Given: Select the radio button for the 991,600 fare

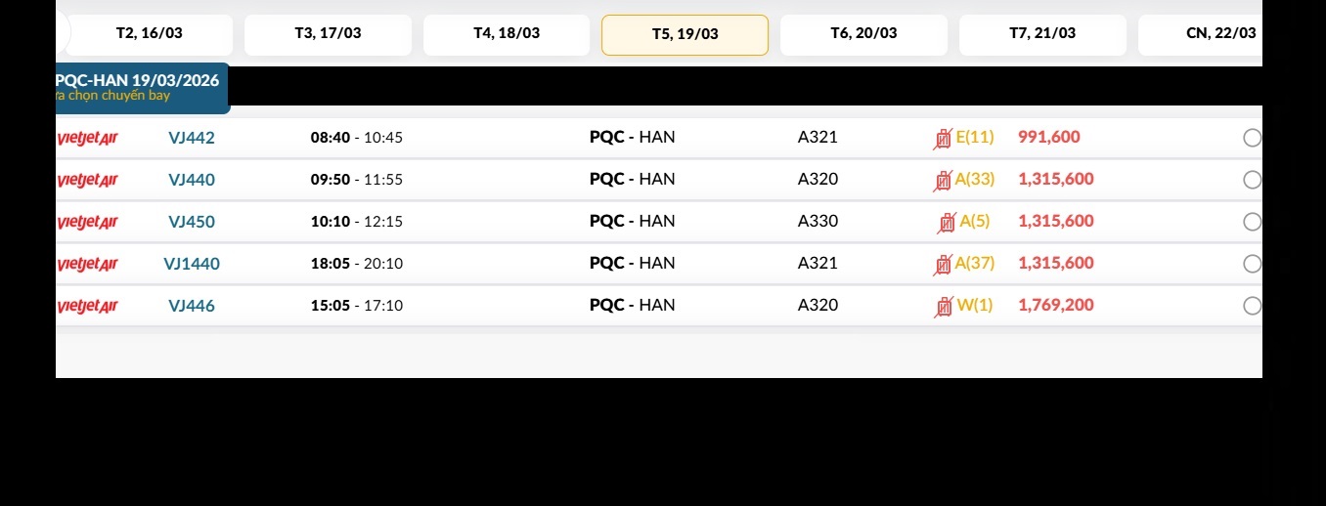Looking at the screenshot, I should (x=1252, y=138).
